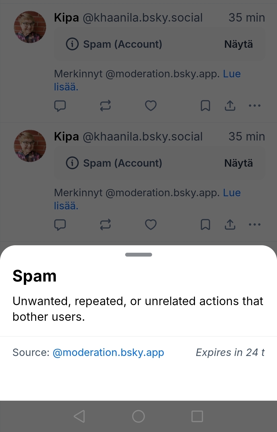The image size is (277, 432).
Task: Open Kipa's avatar on the first post
Action: tap(30, 27)
